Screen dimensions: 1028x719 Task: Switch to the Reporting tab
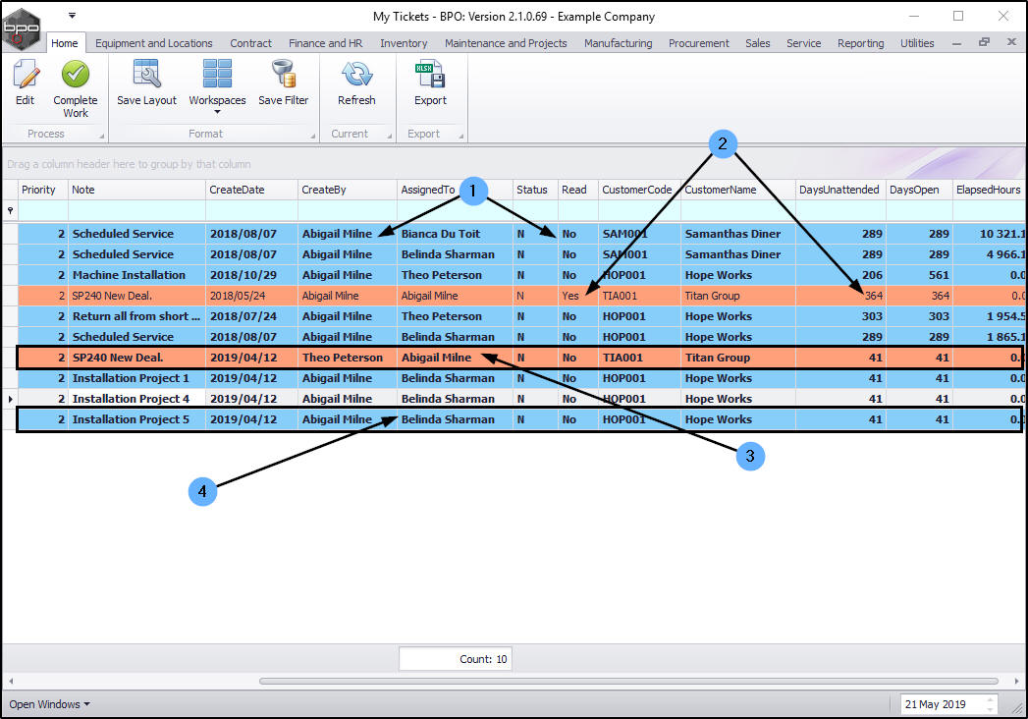tap(860, 43)
